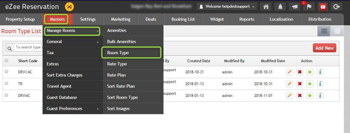This screenshot has height=133, width=350.
Task: Click the eZee Reservation logo text
Action: coord(32,7)
